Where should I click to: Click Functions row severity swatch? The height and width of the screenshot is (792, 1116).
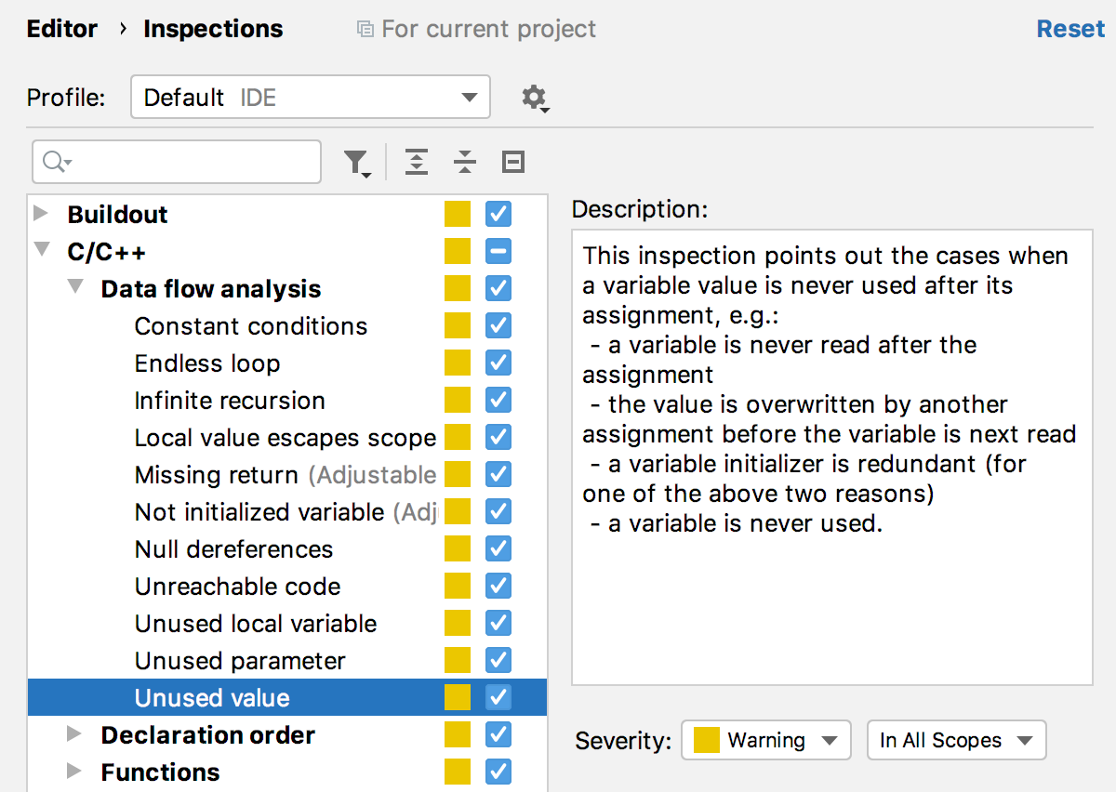[x=458, y=772]
